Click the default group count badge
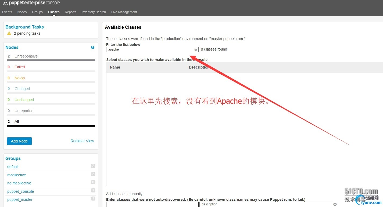 tap(93, 166)
